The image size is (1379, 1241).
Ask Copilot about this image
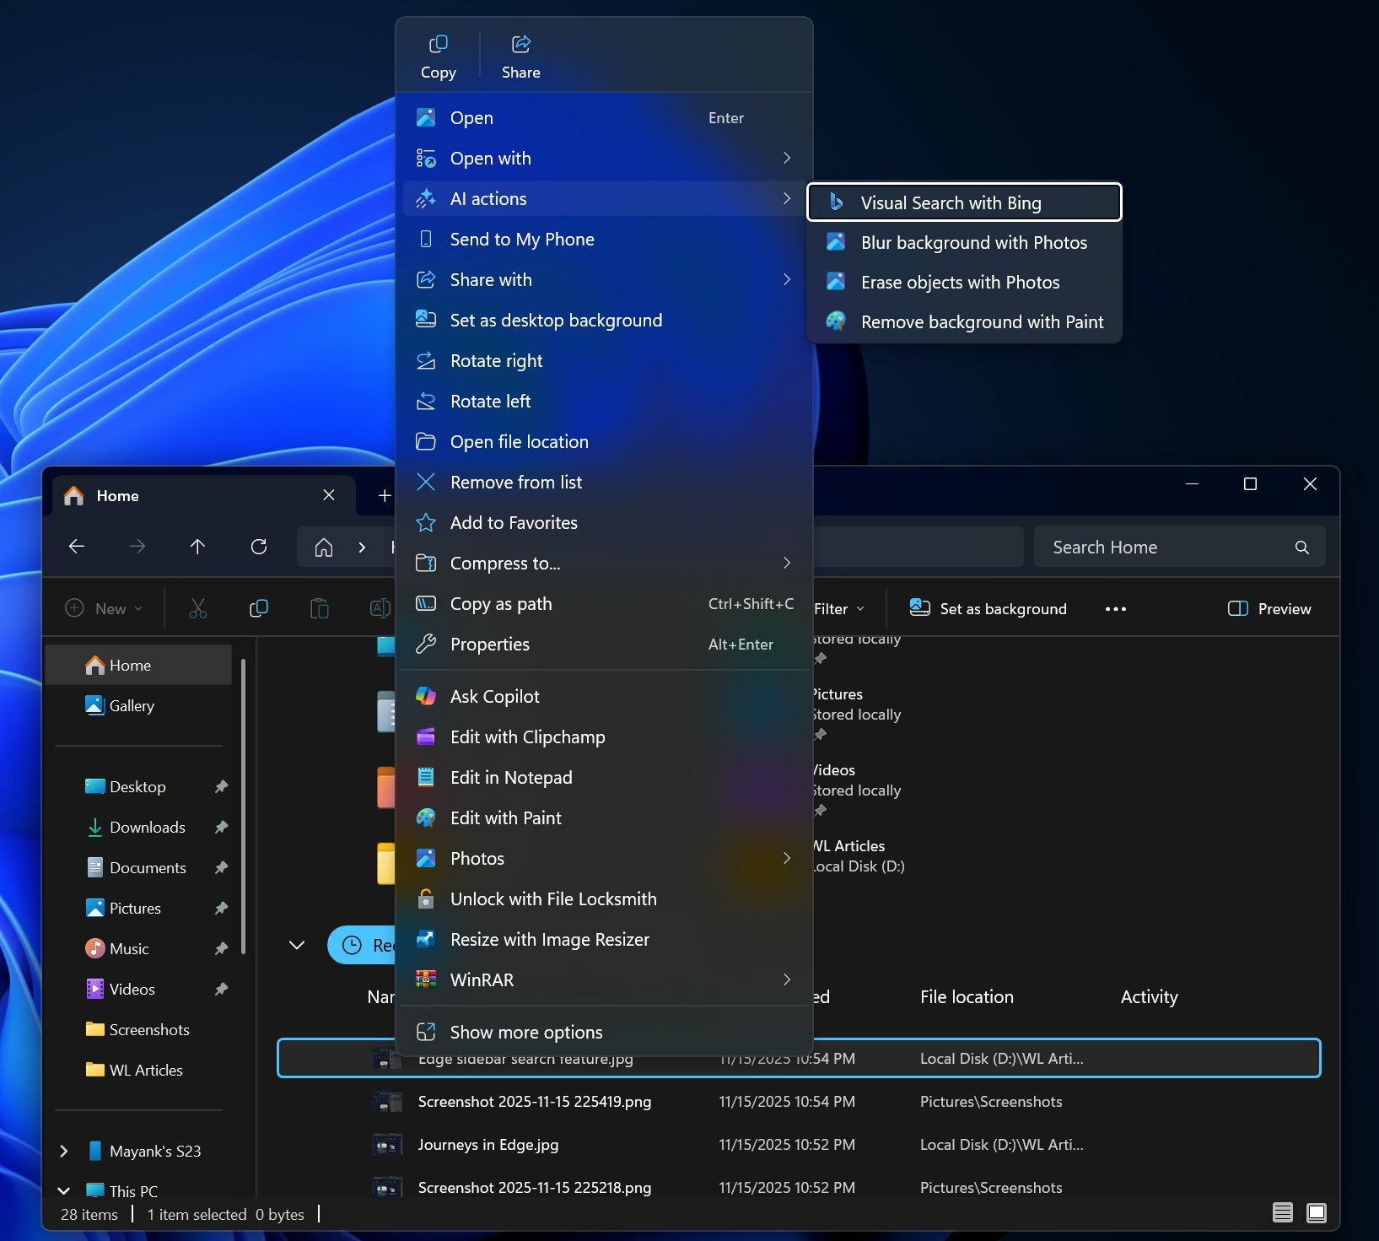coord(494,696)
